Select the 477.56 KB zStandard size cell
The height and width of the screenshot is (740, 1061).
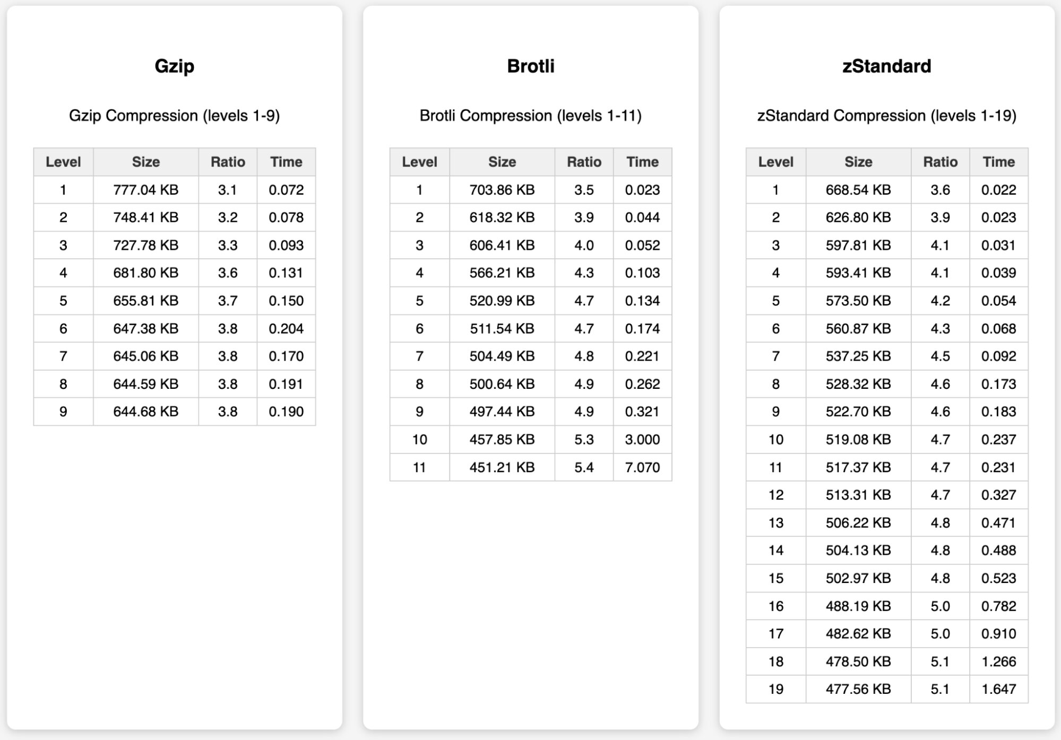point(858,689)
